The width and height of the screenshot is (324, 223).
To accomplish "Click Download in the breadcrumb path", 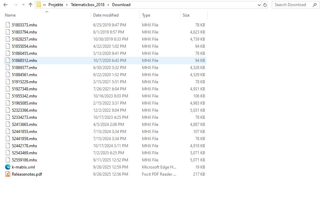I will [x=121, y=5].
